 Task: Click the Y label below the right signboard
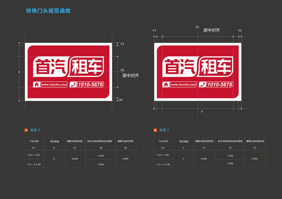[x=202, y=112]
